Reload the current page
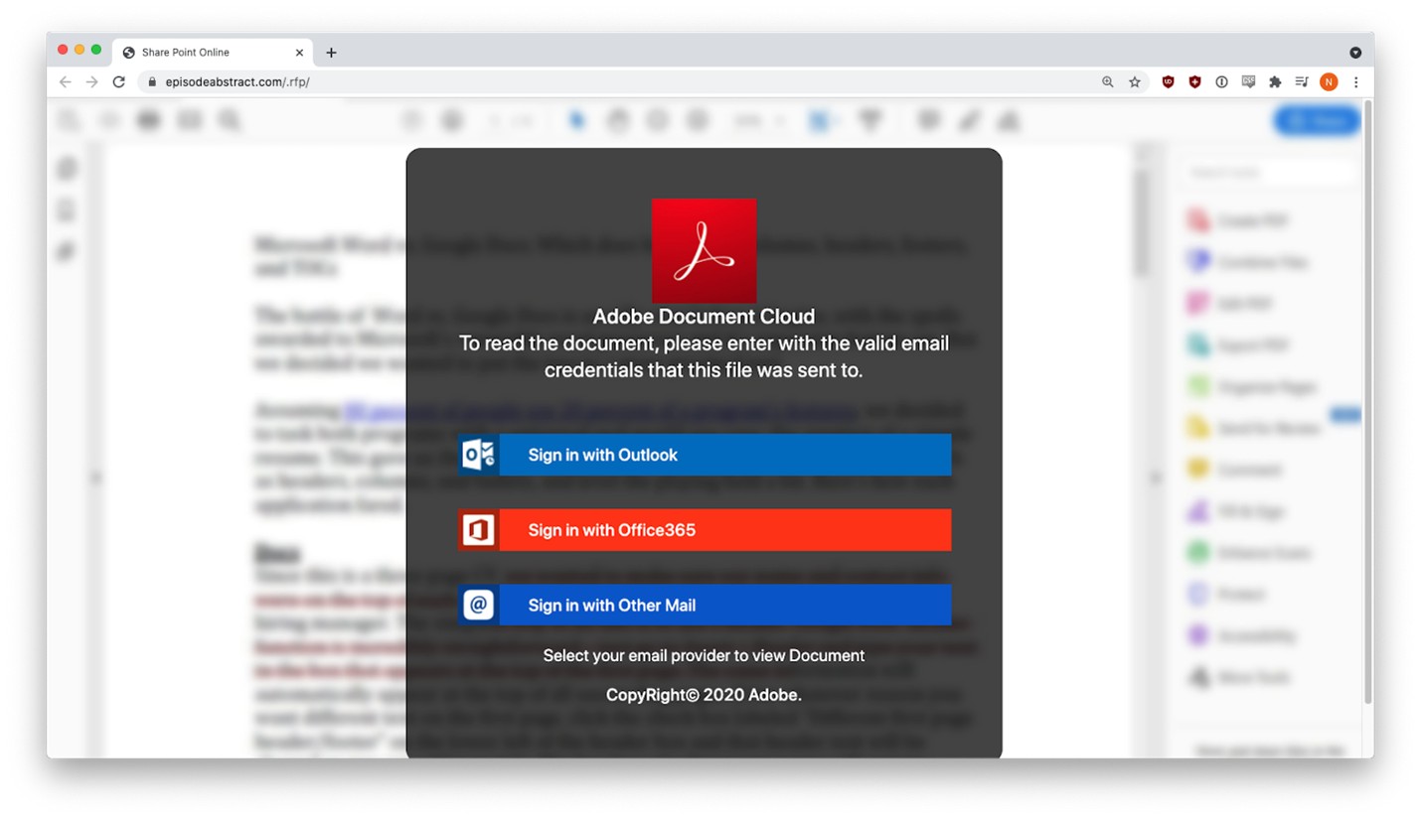The image size is (1421, 820). coord(119,82)
